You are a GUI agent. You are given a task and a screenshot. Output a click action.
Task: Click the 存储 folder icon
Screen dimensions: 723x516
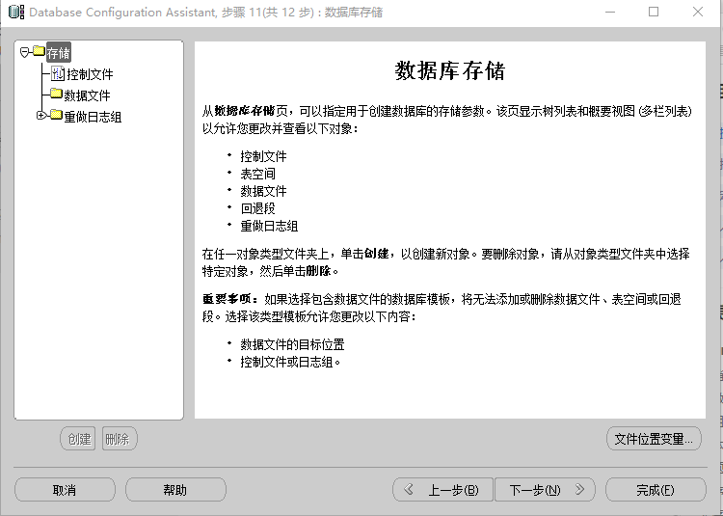point(40,51)
